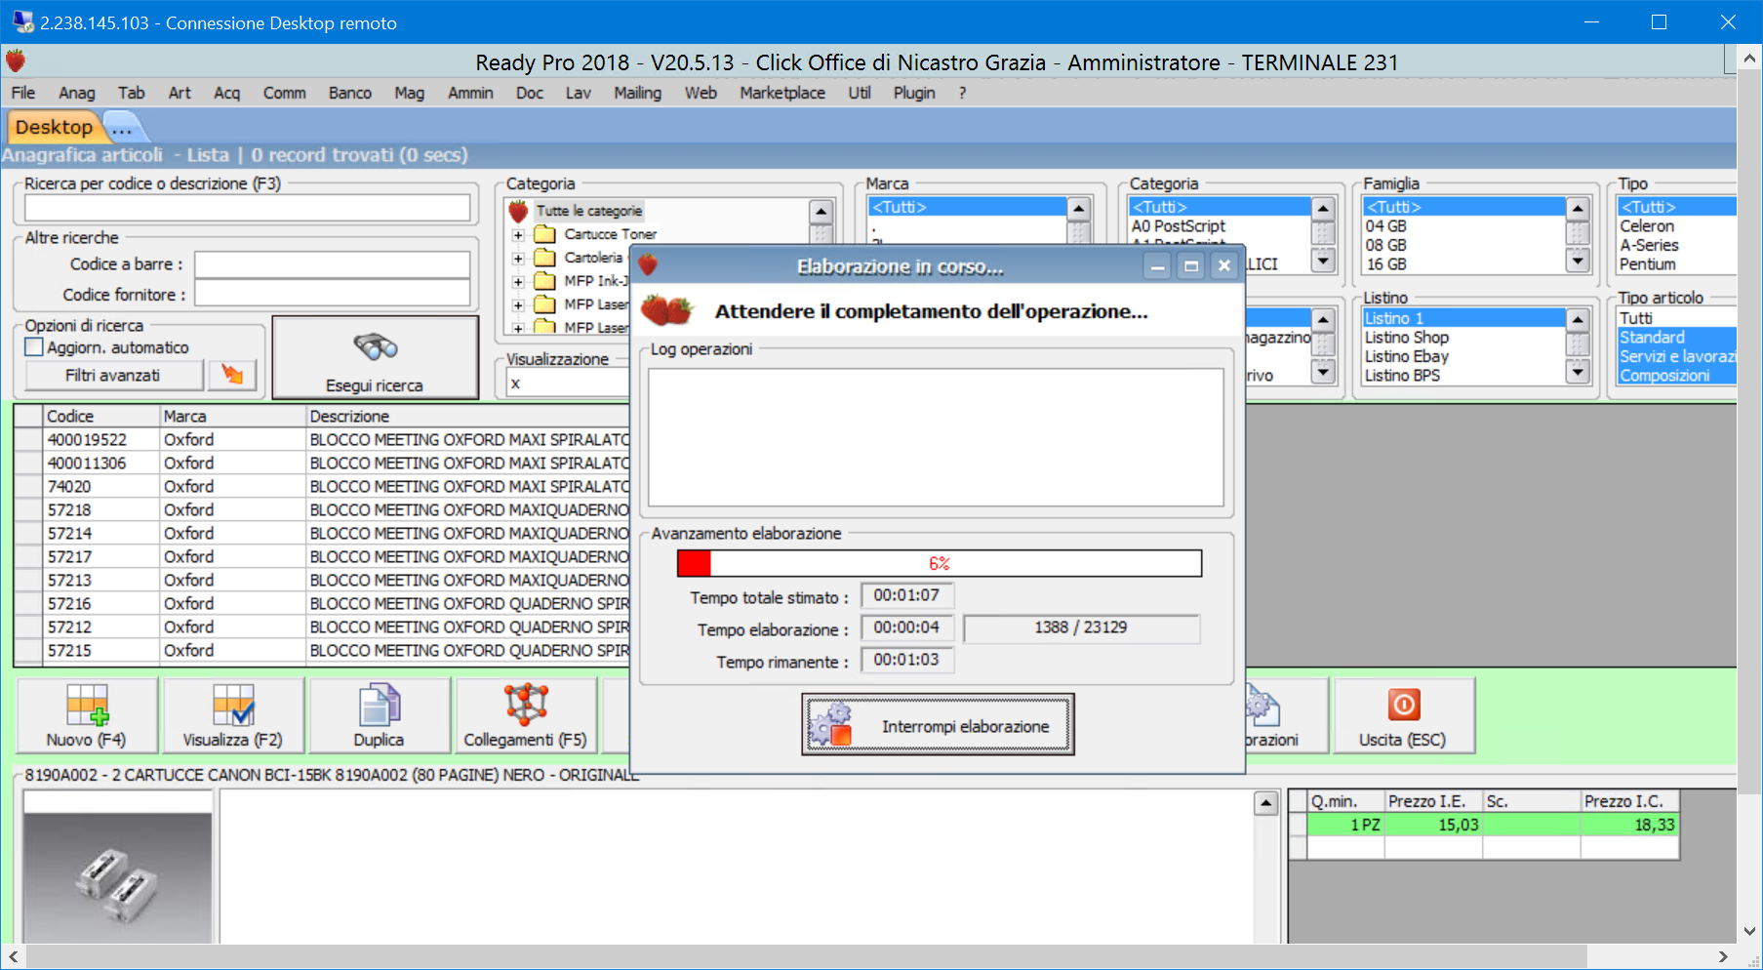Screen dimensions: 1763x970
Task: Click the remote desktop connection icon
Action: [22, 21]
